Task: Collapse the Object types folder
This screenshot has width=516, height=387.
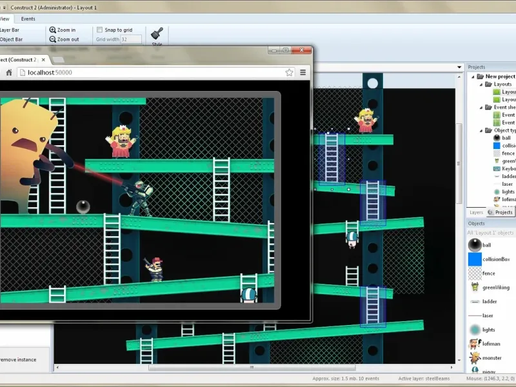Action: 481,130
